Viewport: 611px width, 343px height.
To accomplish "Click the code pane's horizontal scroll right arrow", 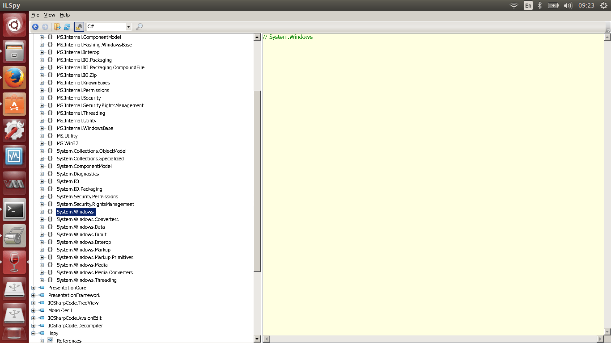I will pos(600,339).
